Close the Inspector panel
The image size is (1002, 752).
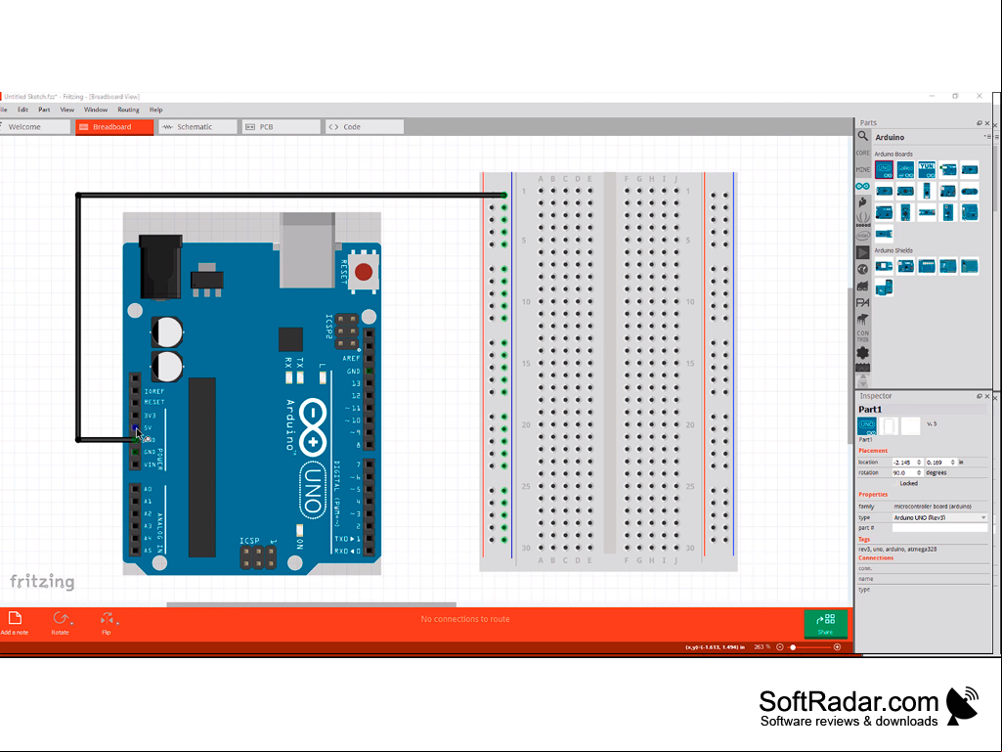(x=987, y=396)
